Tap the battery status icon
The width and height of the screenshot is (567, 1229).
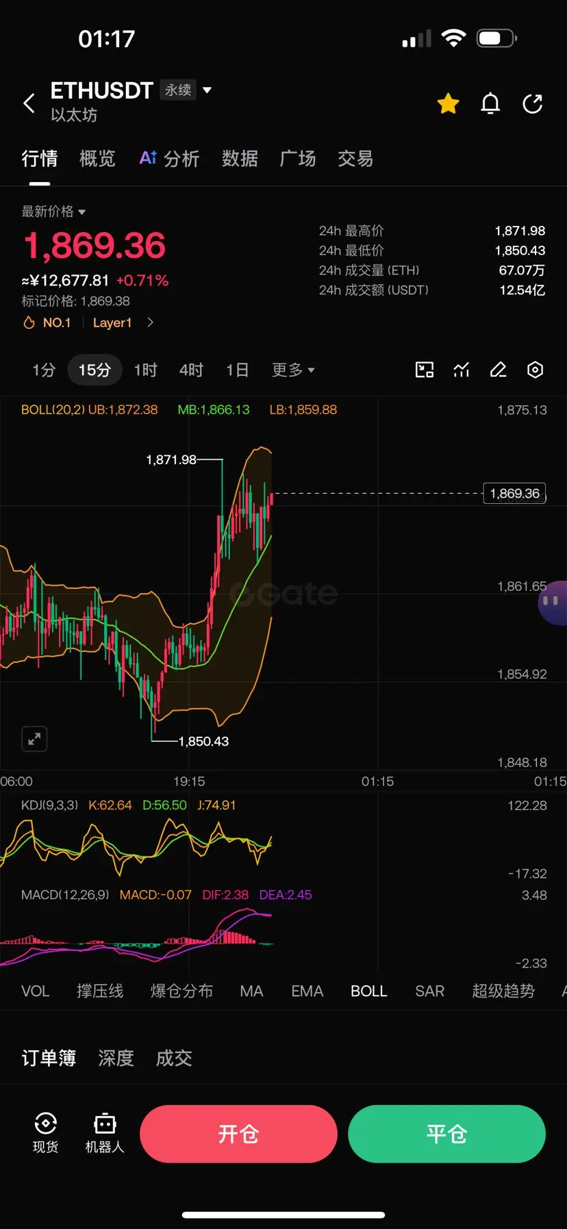click(x=496, y=38)
